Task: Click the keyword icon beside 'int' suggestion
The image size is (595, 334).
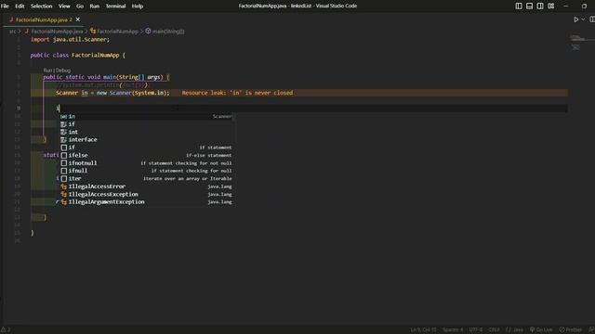Action: (64, 132)
